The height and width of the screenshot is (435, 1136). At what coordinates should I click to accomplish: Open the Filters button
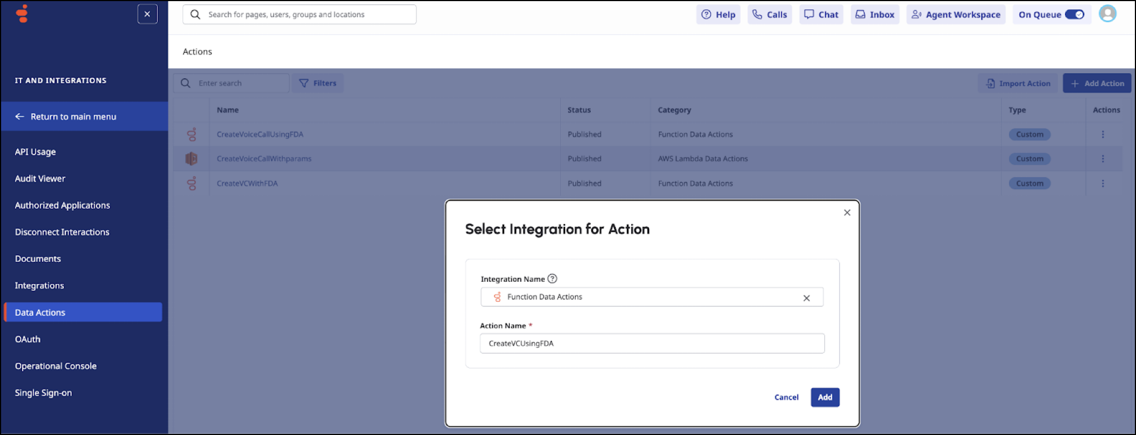coord(318,83)
